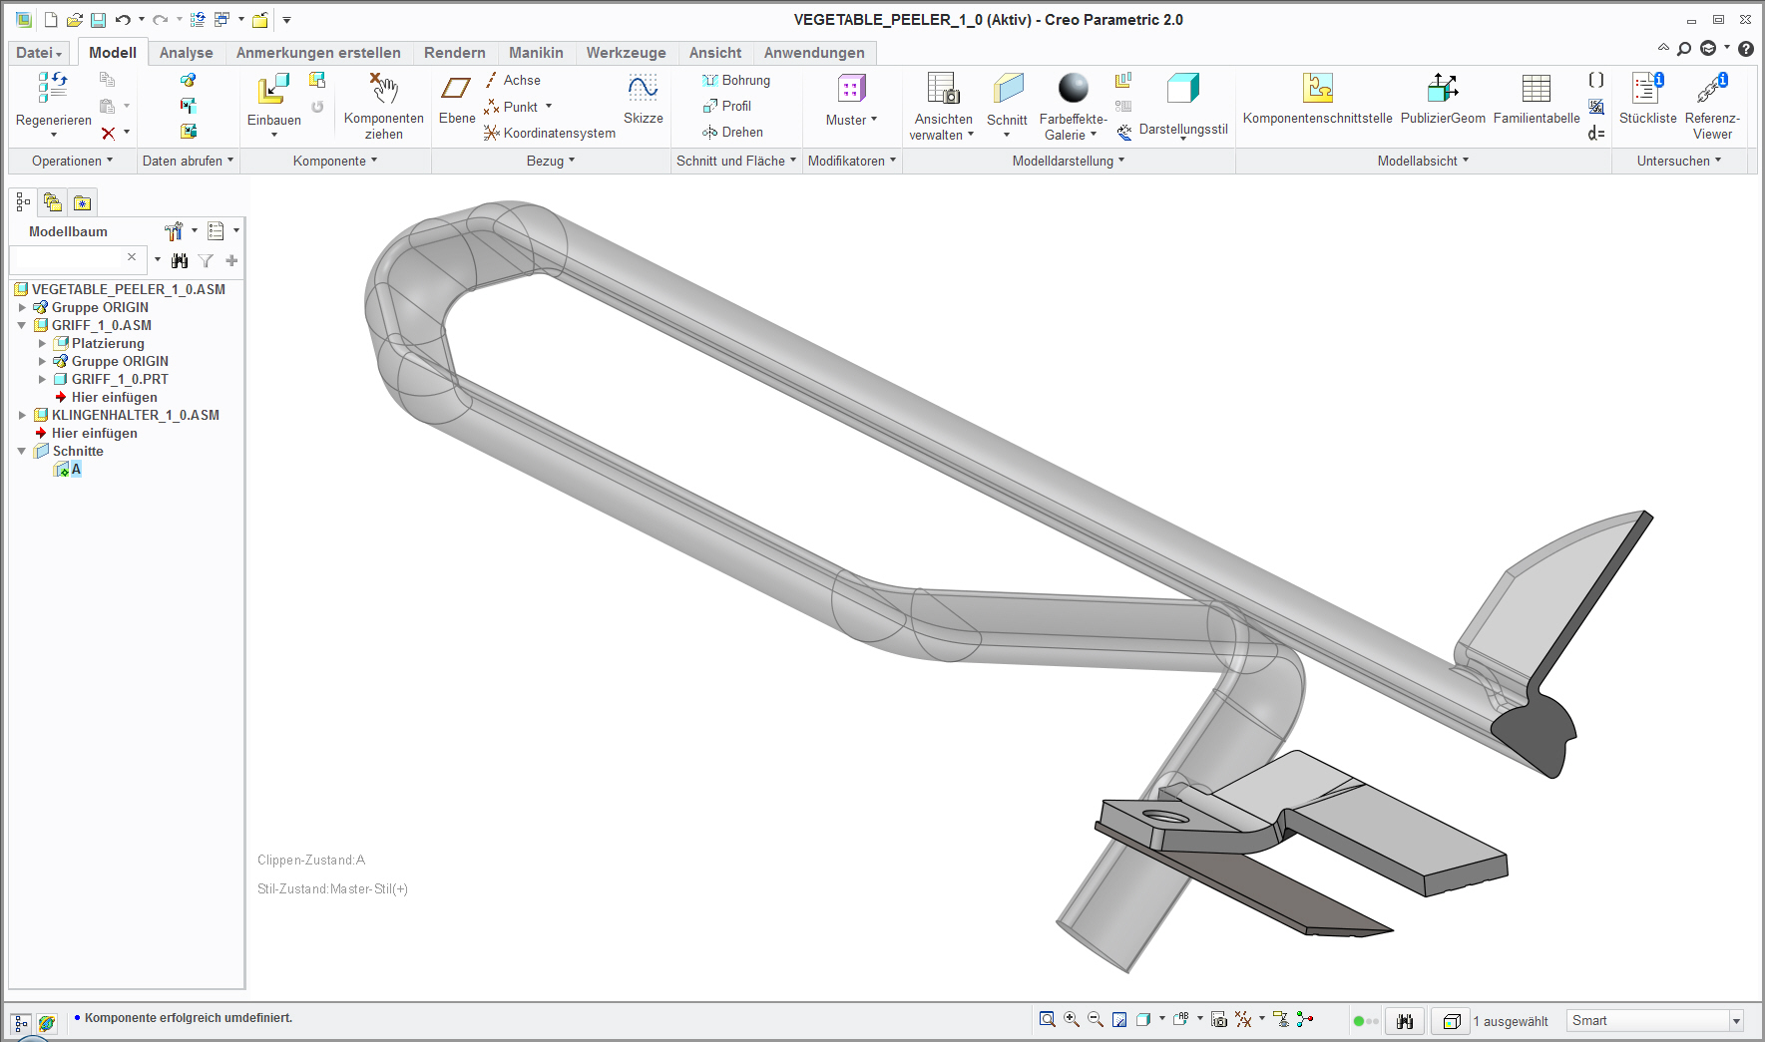Collapse the GRIFF_1_0.ASM tree node
This screenshot has width=1765, height=1042.
tap(22, 325)
